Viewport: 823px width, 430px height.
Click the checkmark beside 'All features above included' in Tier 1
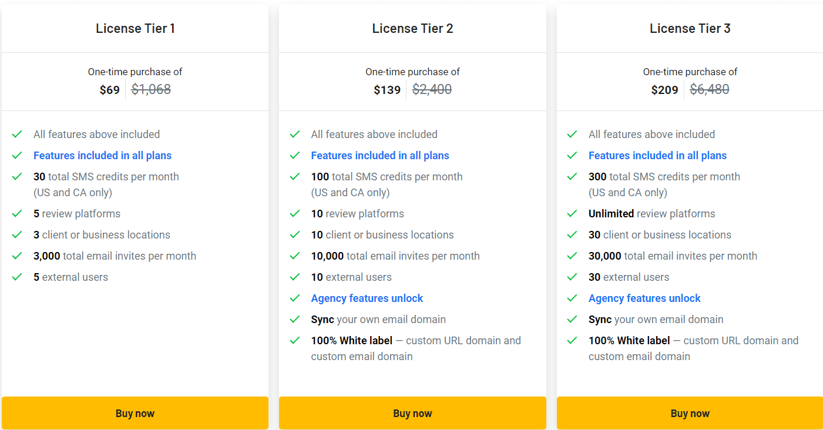click(17, 134)
